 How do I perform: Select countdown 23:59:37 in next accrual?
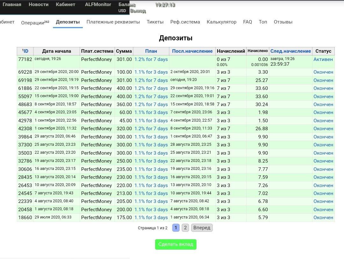[280, 64]
